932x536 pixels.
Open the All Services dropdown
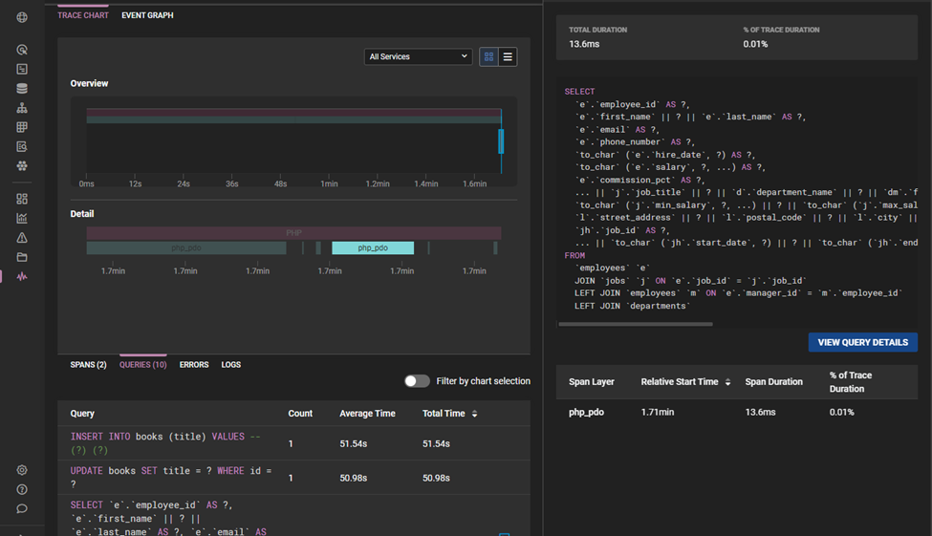point(418,57)
